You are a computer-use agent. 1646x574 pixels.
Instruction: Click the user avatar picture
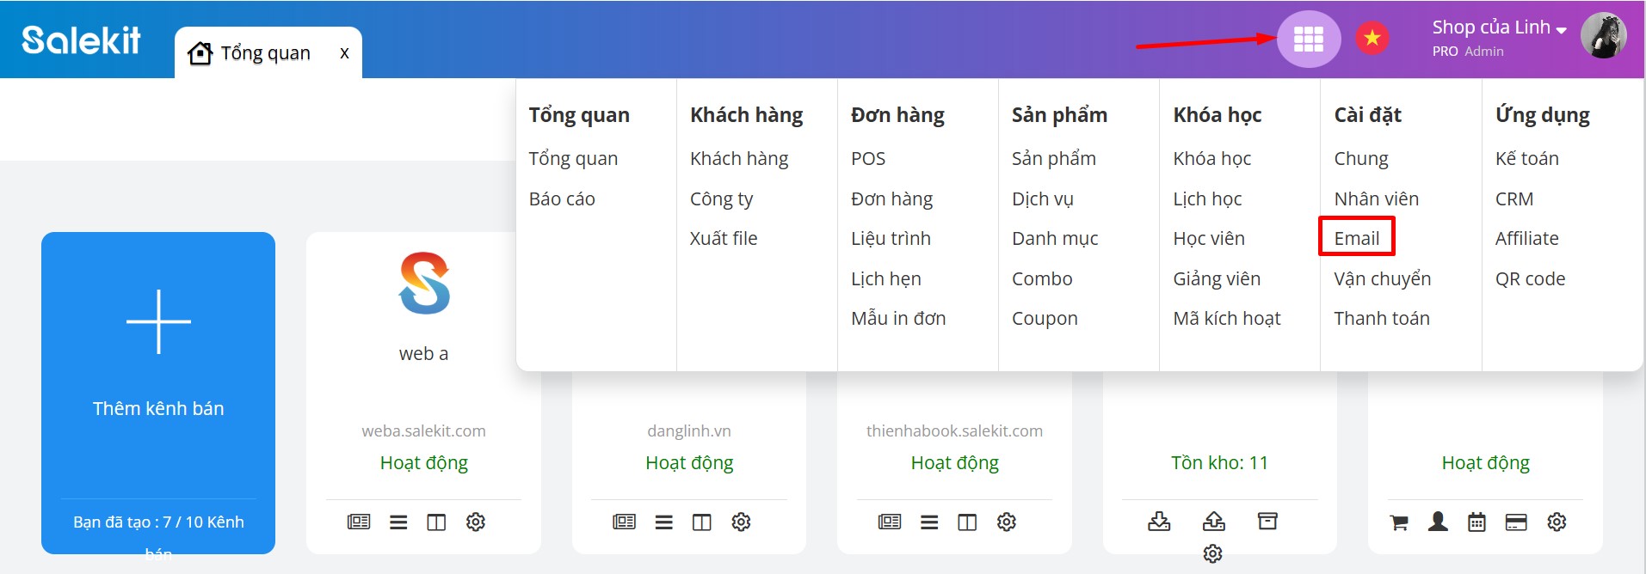[x=1603, y=36]
